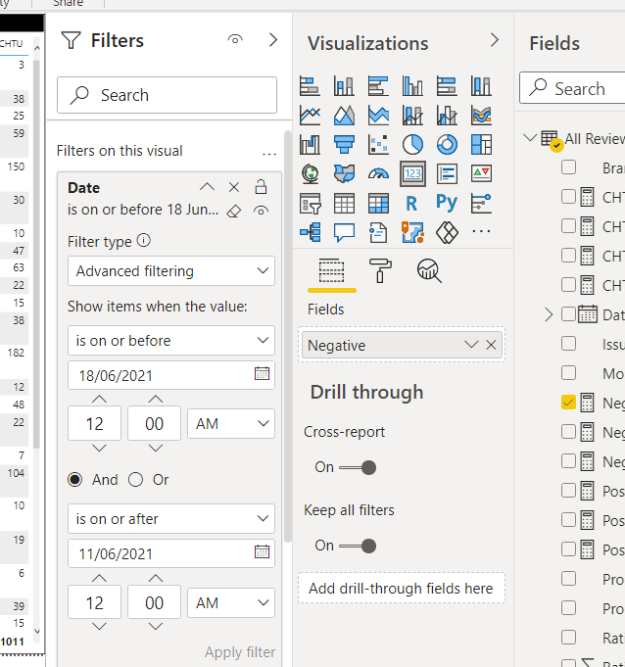
Task: Click the Filters pane search box
Action: 167,95
